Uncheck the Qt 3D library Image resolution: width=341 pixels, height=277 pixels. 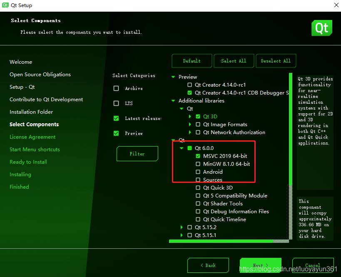198,116
